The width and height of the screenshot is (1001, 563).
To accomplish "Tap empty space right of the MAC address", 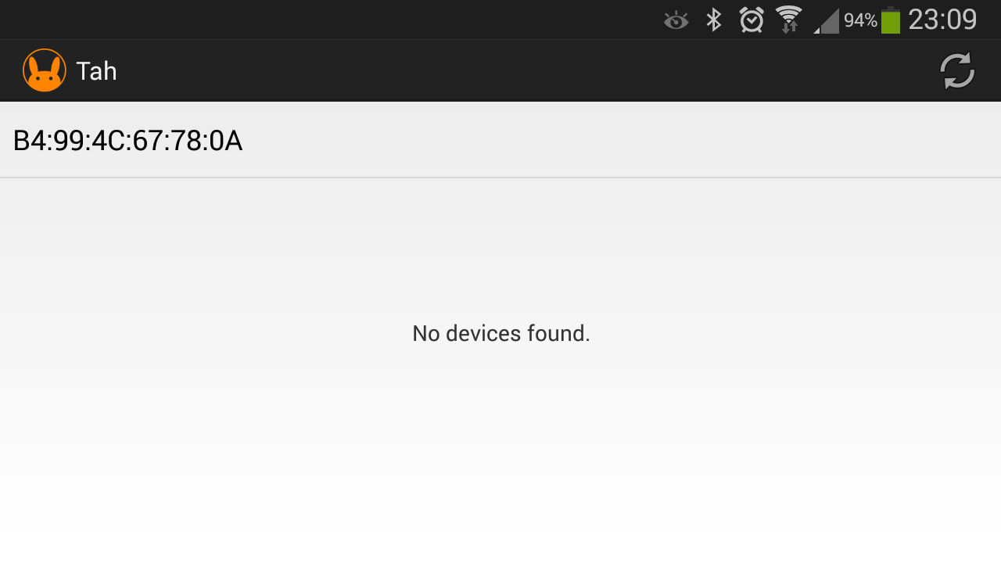I will click(x=626, y=141).
